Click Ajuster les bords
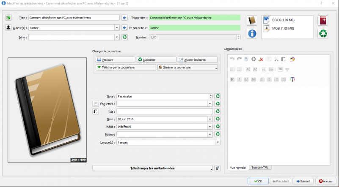 click(198, 60)
